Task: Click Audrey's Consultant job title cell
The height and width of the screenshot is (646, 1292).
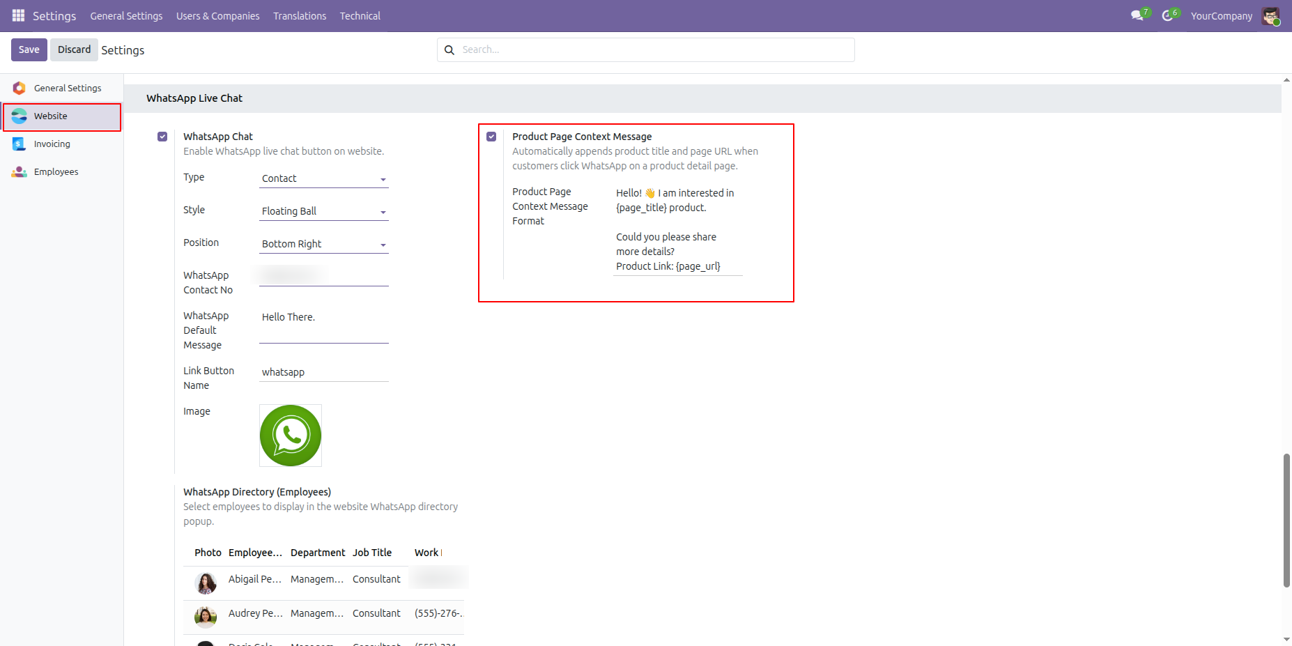Action: [x=376, y=613]
